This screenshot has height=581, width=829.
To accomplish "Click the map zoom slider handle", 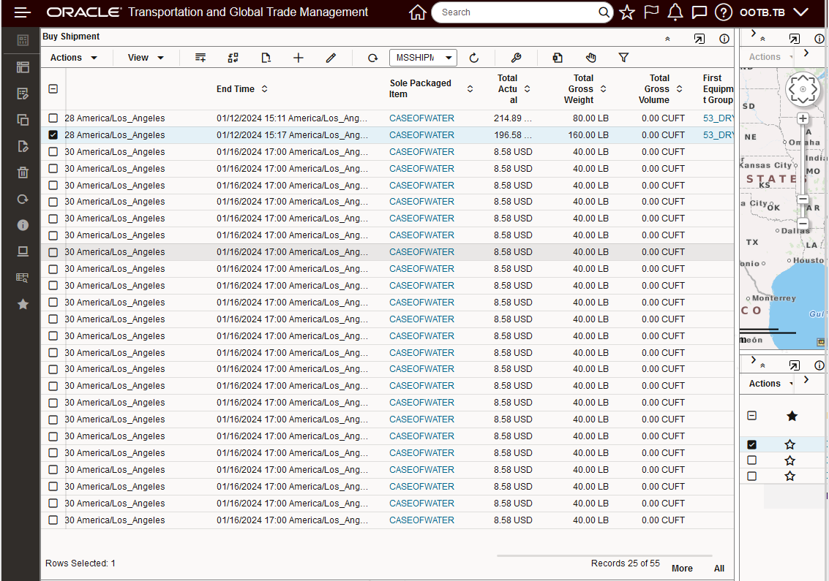I will point(803,199).
